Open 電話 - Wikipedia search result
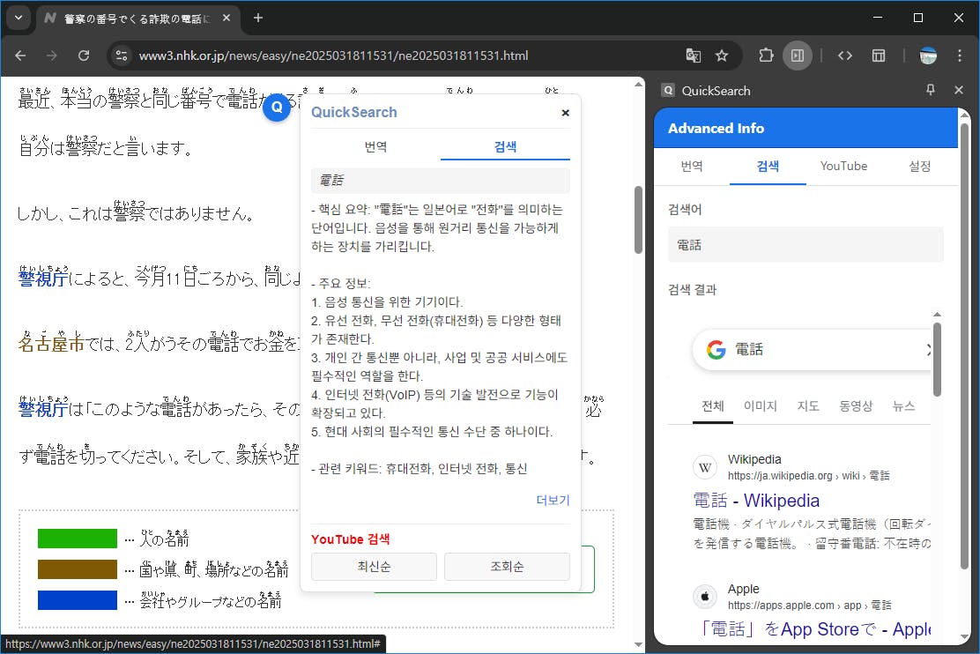This screenshot has width=980, height=654. tap(756, 501)
